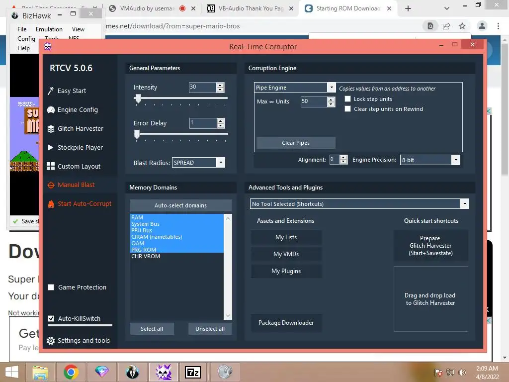The image size is (509, 382).
Task: Open My Lists button
Action: tap(286, 237)
